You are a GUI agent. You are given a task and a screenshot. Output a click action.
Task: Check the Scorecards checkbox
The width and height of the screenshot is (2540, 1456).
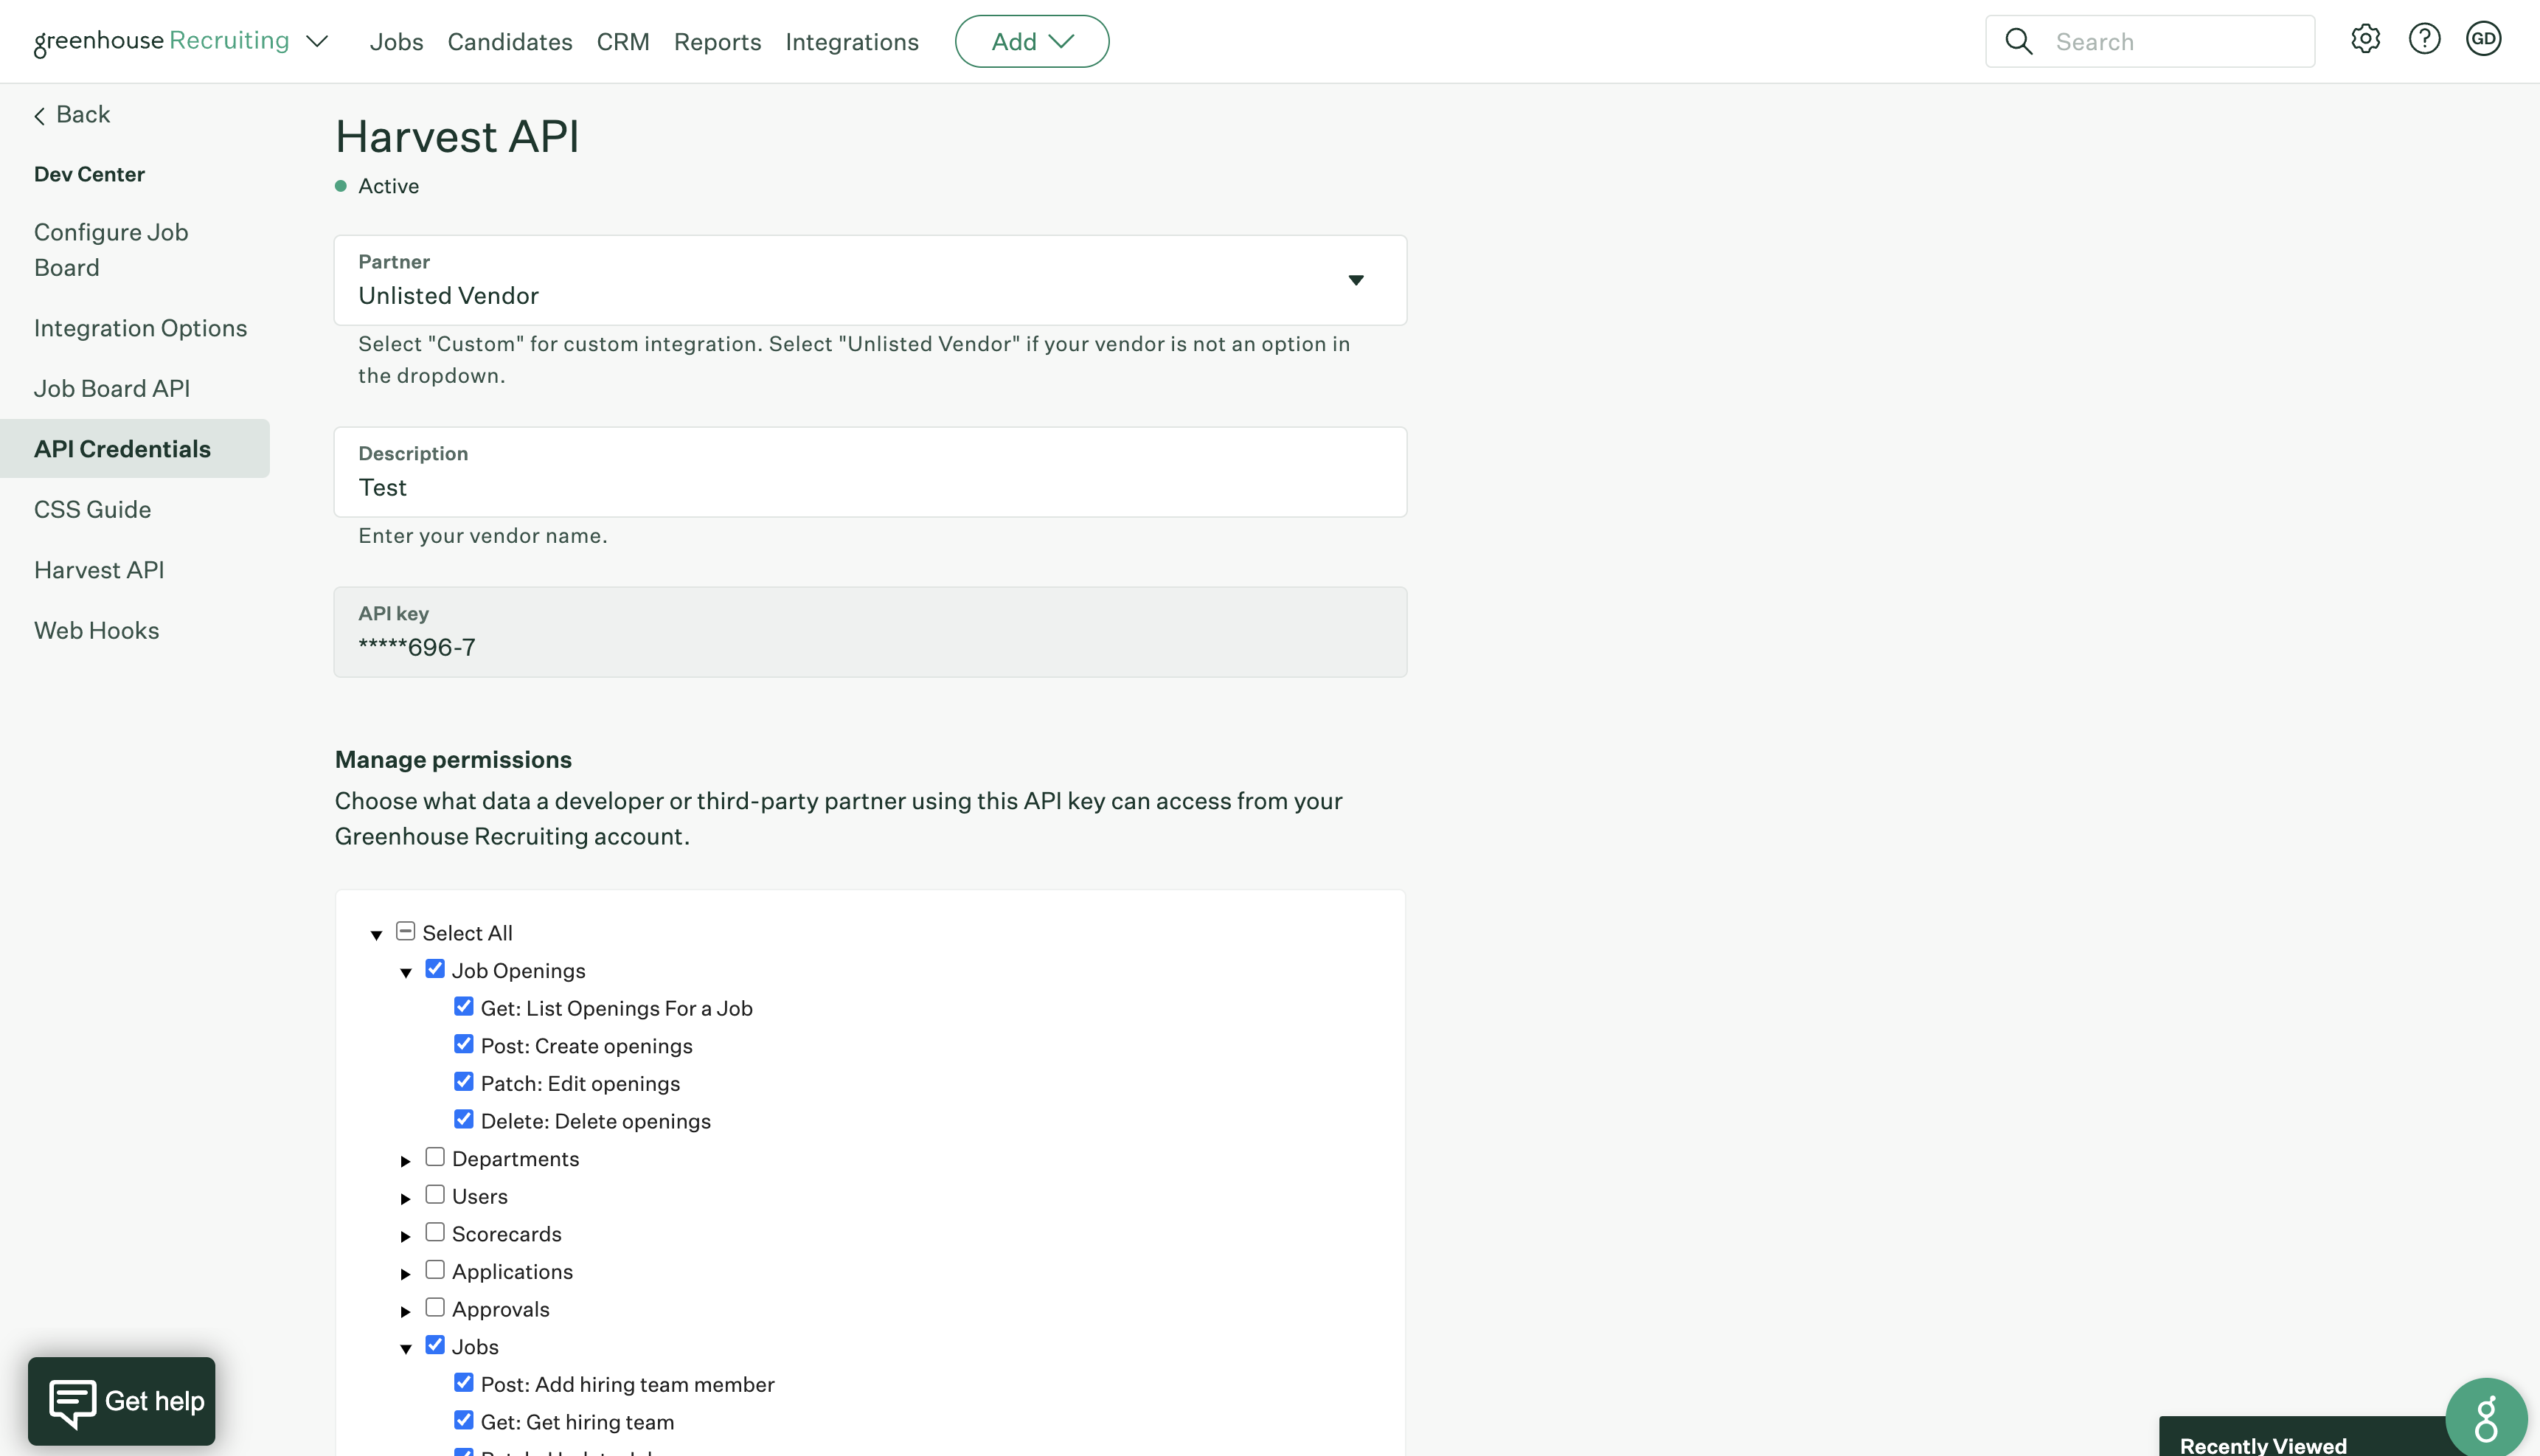tap(435, 1232)
